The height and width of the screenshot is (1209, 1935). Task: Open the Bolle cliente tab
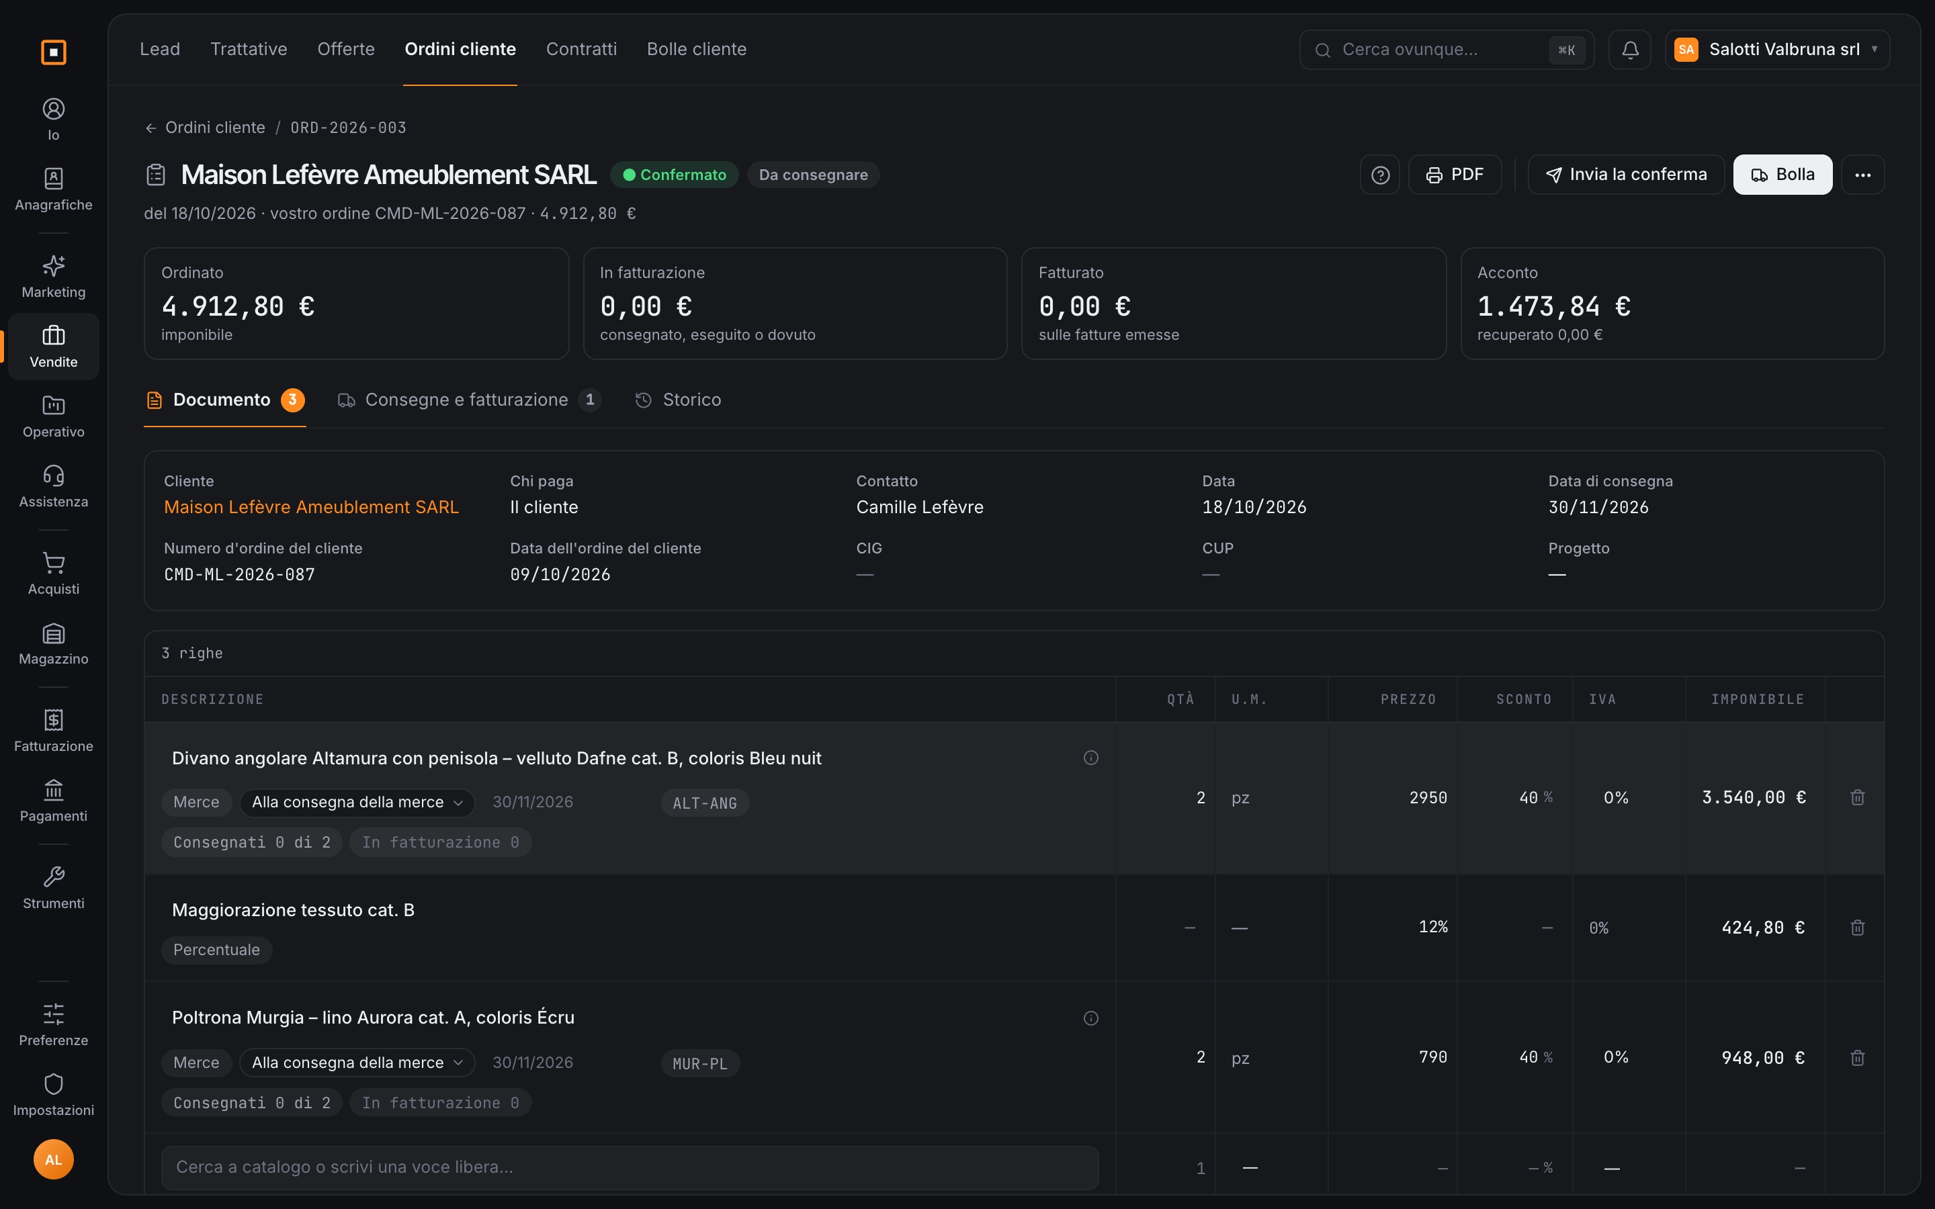(697, 50)
